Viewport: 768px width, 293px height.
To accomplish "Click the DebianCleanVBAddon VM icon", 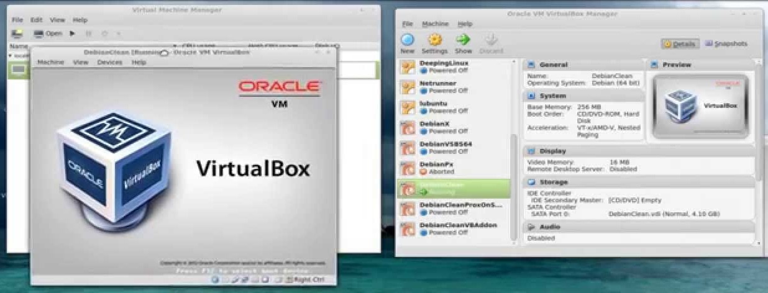I will click(408, 229).
